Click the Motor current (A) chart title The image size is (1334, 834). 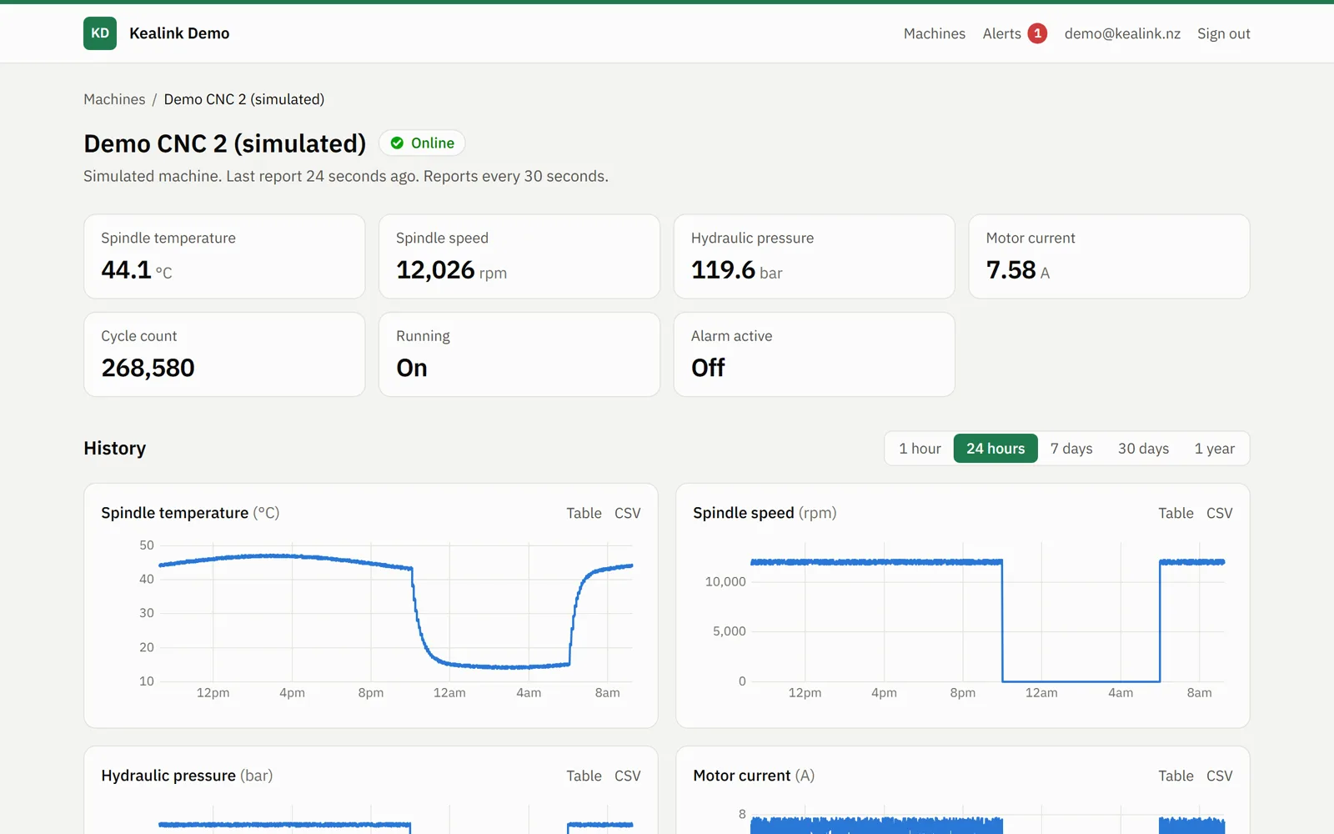point(754,776)
